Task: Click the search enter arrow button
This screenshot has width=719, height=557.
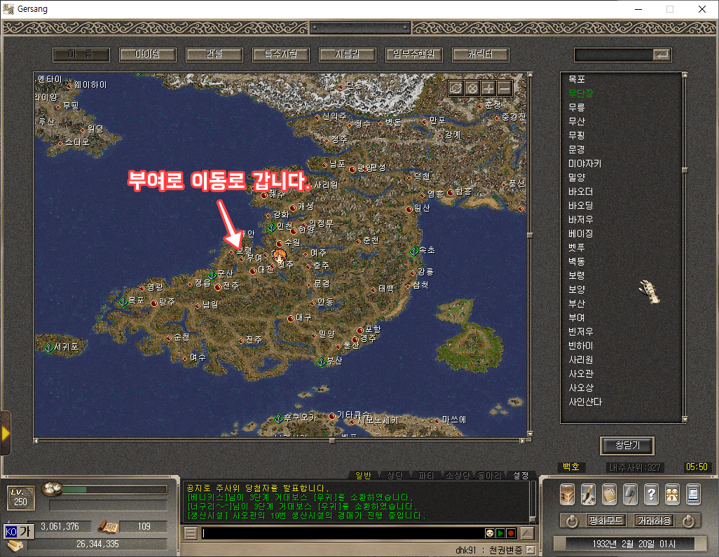Action: pos(662,55)
